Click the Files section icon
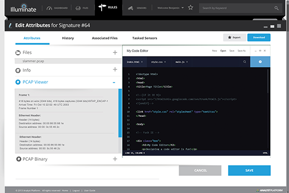The height and width of the screenshot is (193, 289). tap(18, 53)
